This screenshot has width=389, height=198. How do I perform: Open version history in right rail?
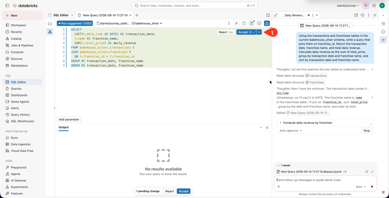tap(383, 24)
